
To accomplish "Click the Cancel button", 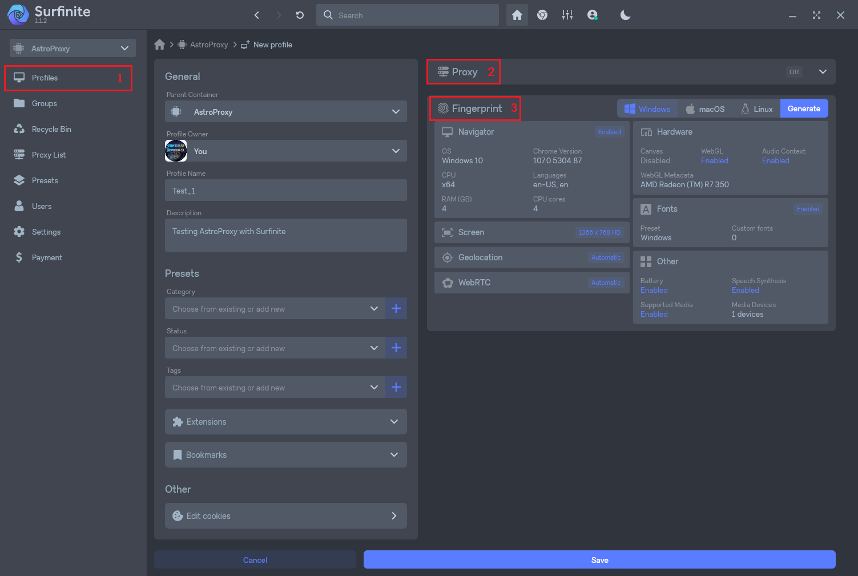I will point(255,559).
